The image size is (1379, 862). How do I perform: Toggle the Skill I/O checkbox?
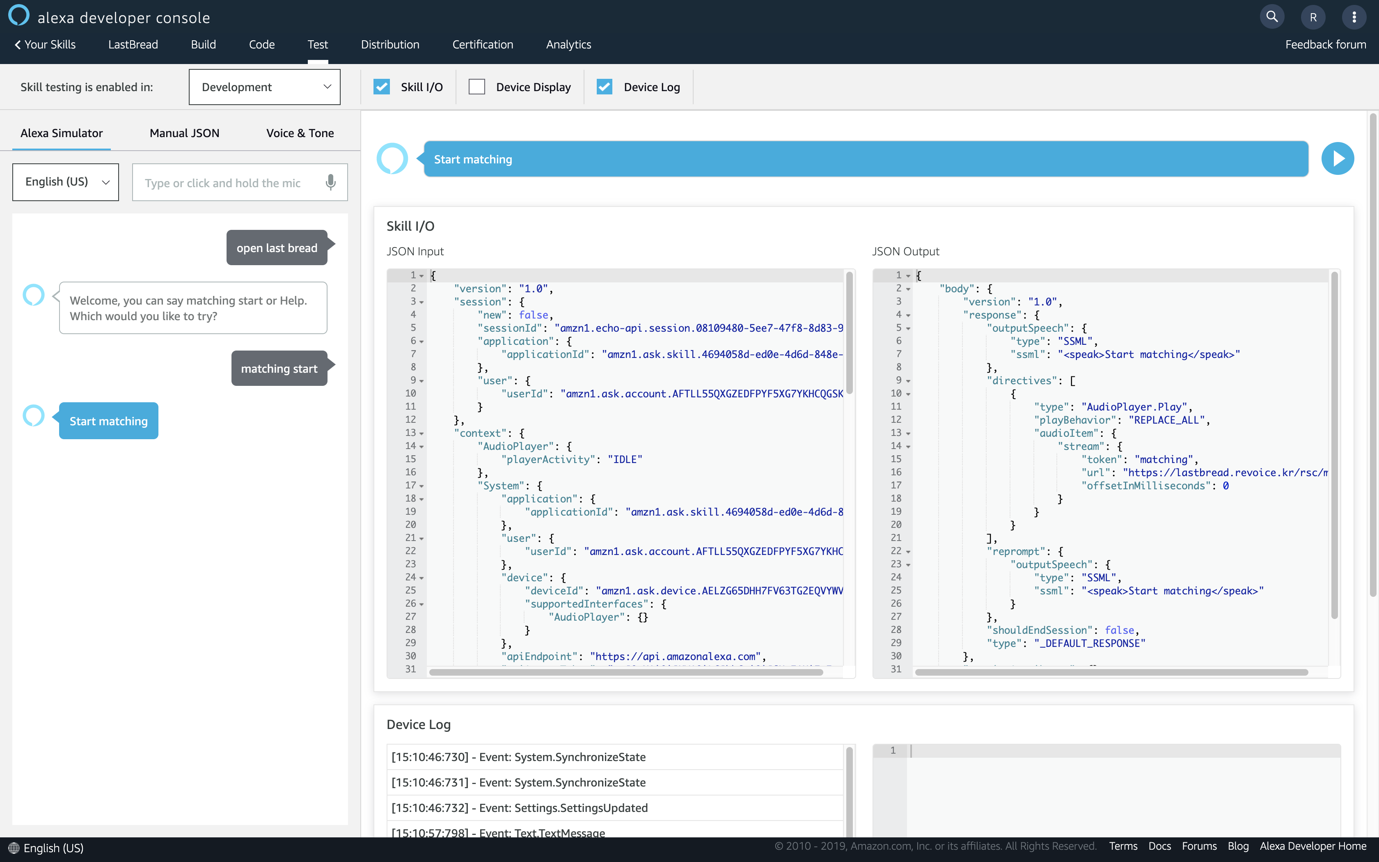(381, 87)
